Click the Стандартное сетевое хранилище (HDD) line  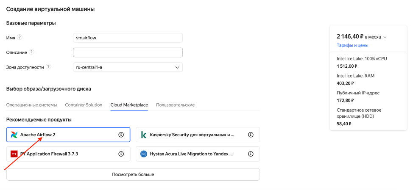(359, 113)
